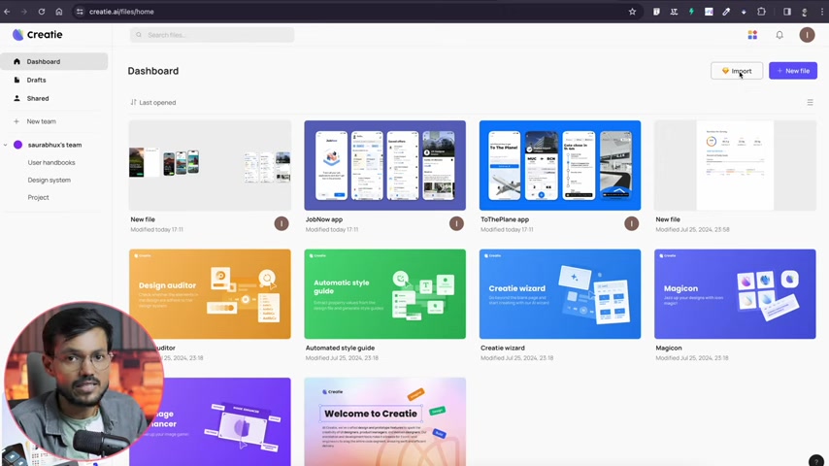Viewport: 829px width, 466px height.
Task: Switch to list view icon
Action: 810,103
